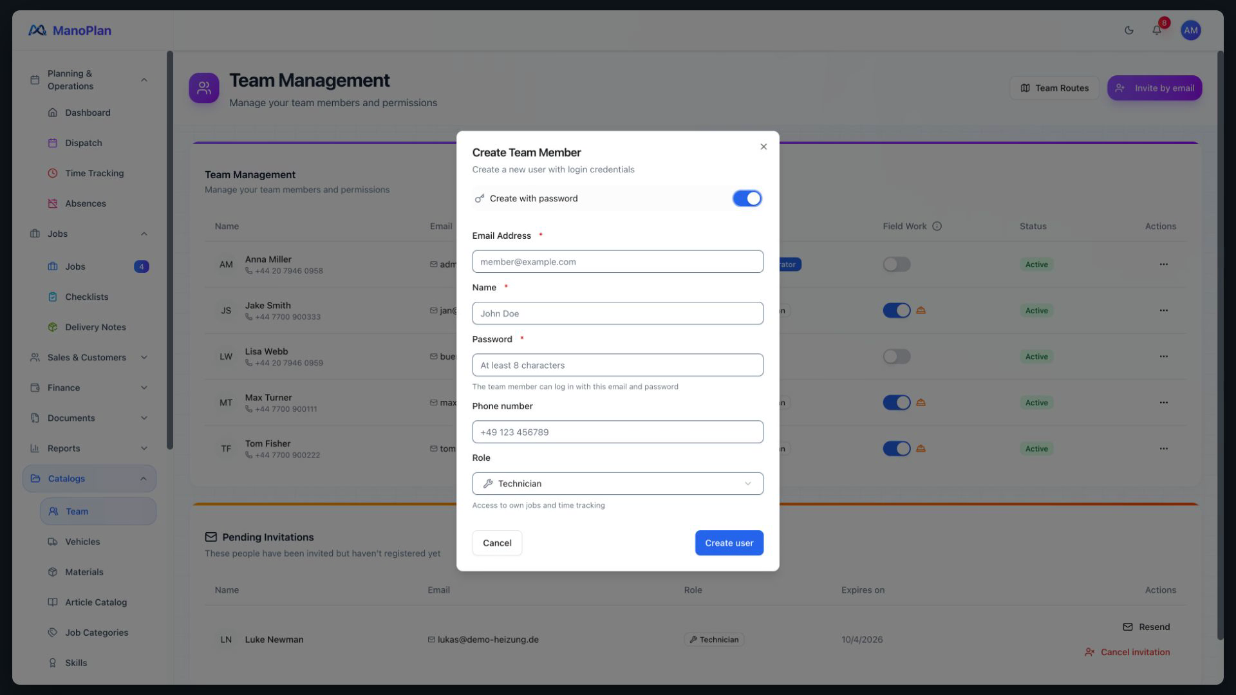Enable Field Work for Anna Miller
The height and width of the screenshot is (695, 1236).
pos(897,264)
